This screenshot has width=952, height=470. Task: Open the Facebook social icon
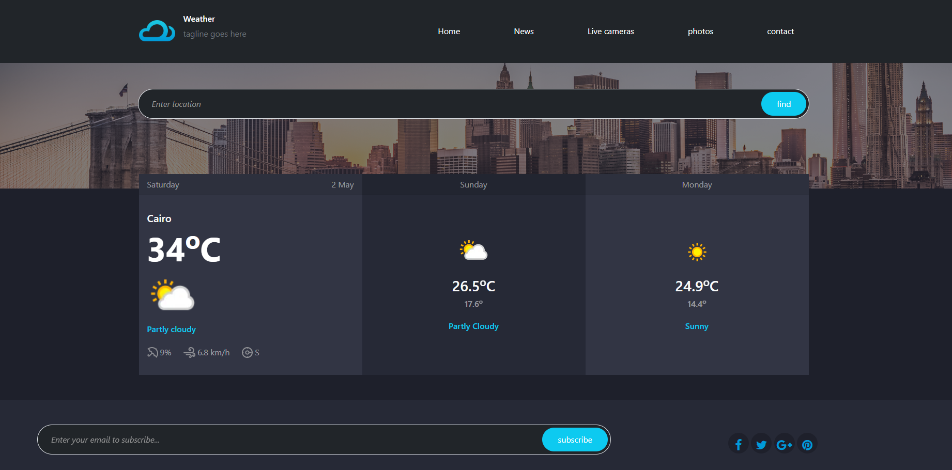[738, 444]
